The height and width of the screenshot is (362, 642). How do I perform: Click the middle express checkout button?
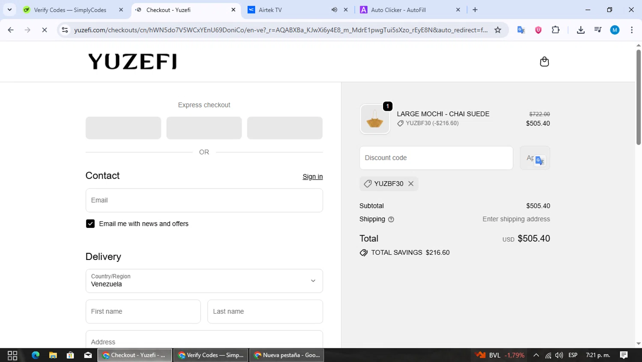[x=204, y=128]
